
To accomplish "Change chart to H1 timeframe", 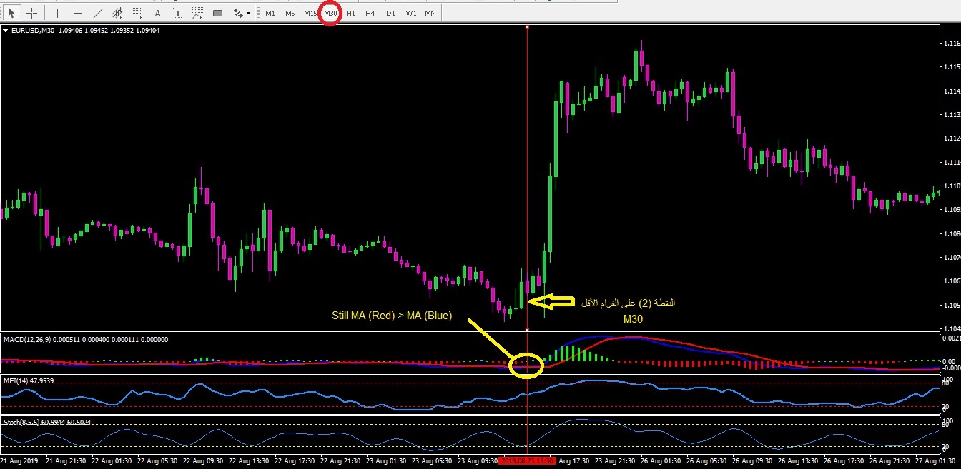I will point(350,13).
